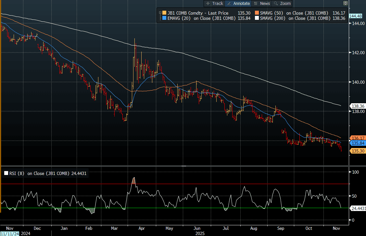Click the 24.4431 RSI value axis tag
366x236 pixels.
click(358, 208)
